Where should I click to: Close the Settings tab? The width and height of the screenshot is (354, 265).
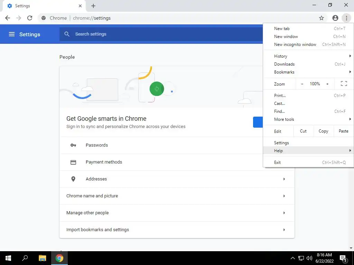(80, 6)
